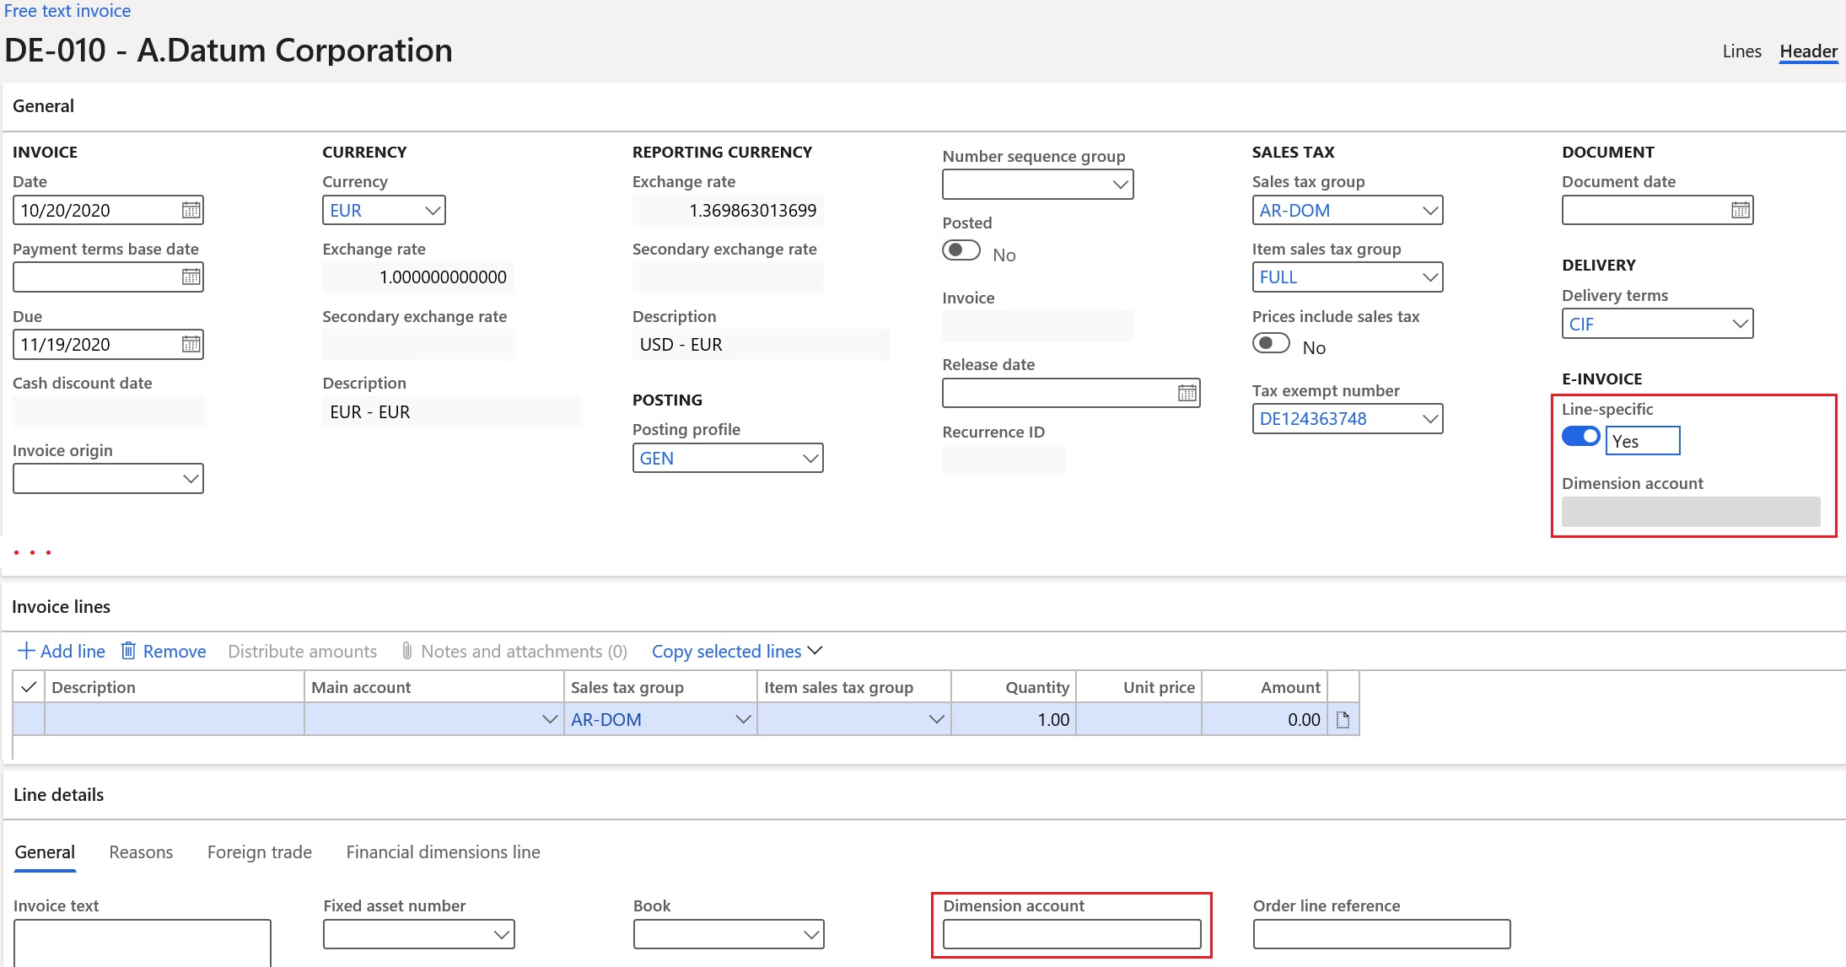Expand the Item sales tax group dropdown
The width and height of the screenshot is (1846, 967).
pyautogui.click(x=930, y=718)
